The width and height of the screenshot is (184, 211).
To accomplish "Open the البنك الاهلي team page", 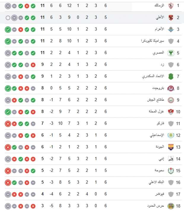I will pyautogui.click(x=154, y=182).
